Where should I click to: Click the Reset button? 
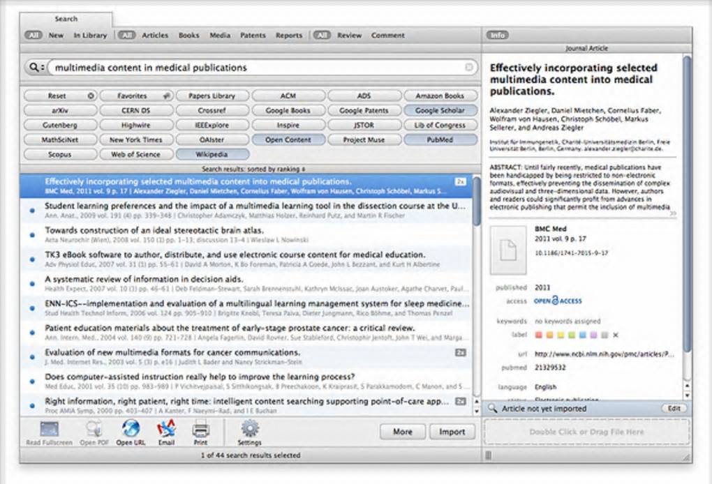pyautogui.click(x=60, y=96)
